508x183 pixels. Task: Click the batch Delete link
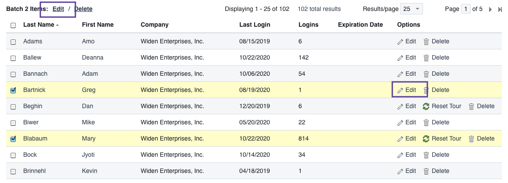[x=83, y=9]
